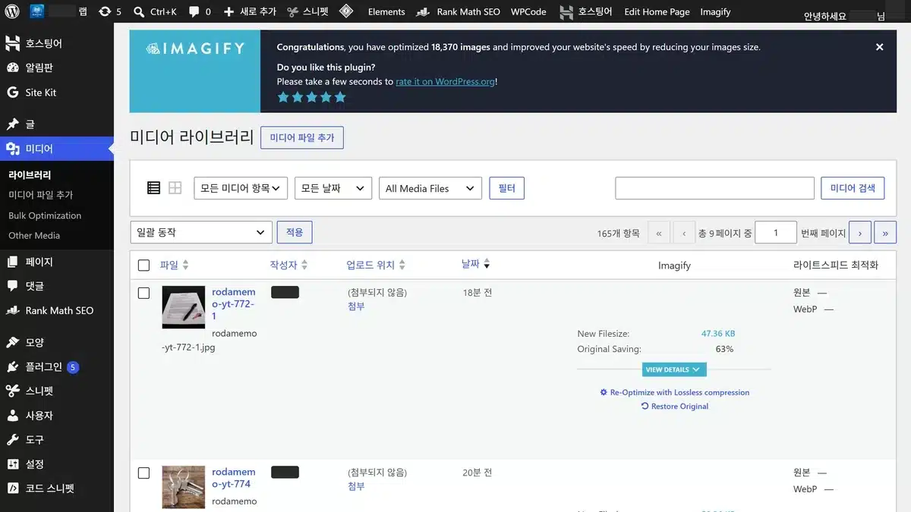
Task: Switch to list view icon
Action: pyautogui.click(x=153, y=188)
